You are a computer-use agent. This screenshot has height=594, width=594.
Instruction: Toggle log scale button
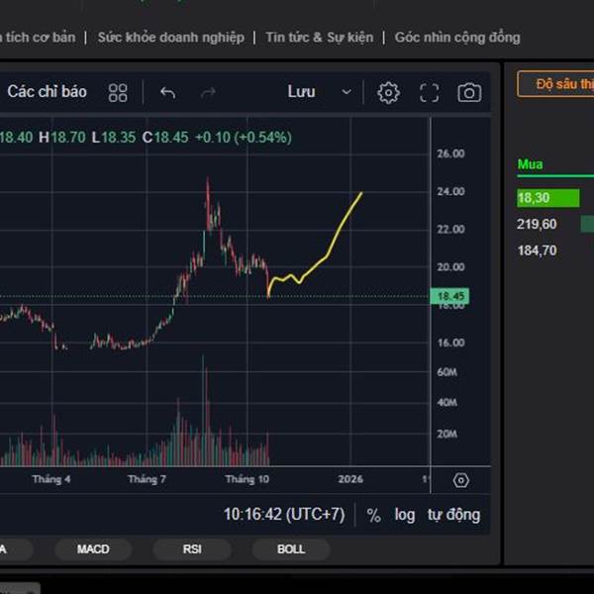tap(405, 515)
